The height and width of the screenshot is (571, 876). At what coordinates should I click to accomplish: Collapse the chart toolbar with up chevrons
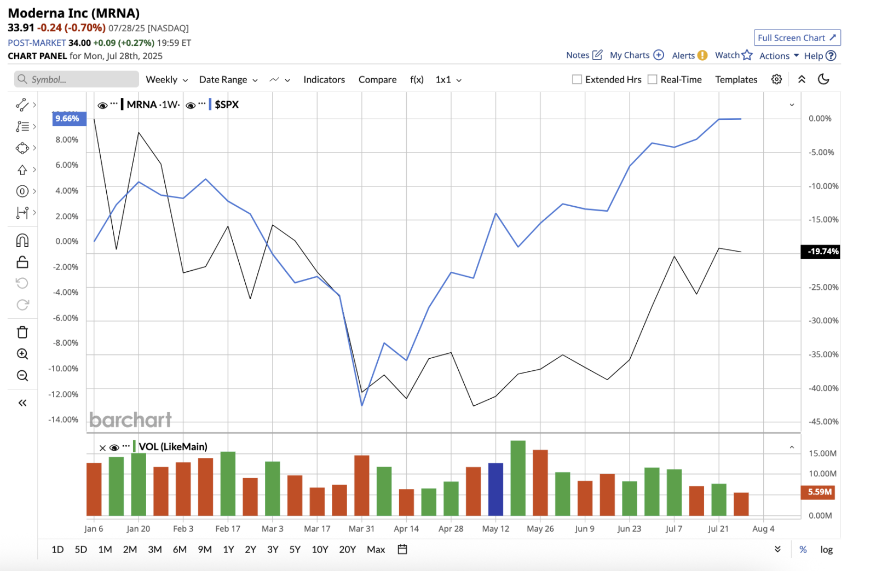coord(802,79)
